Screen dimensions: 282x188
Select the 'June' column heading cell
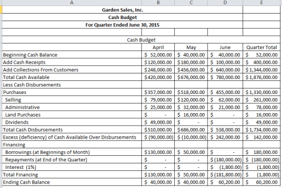pyautogui.click(x=225, y=47)
